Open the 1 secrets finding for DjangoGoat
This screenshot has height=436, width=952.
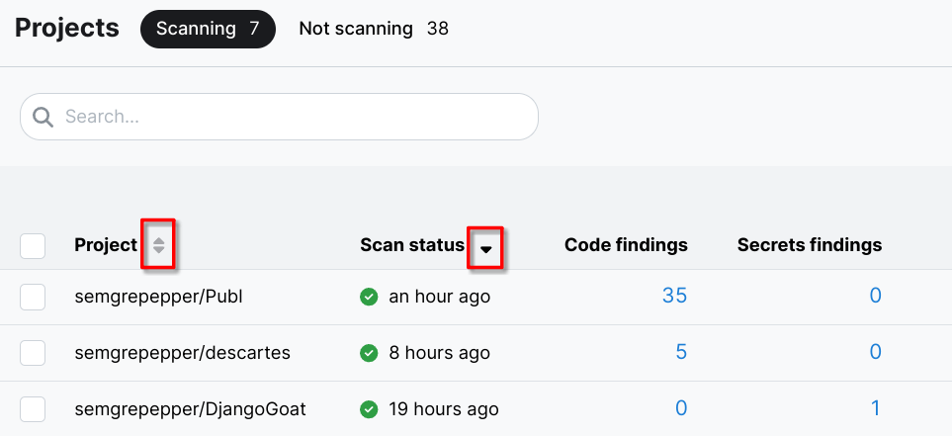(x=875, y=408)
